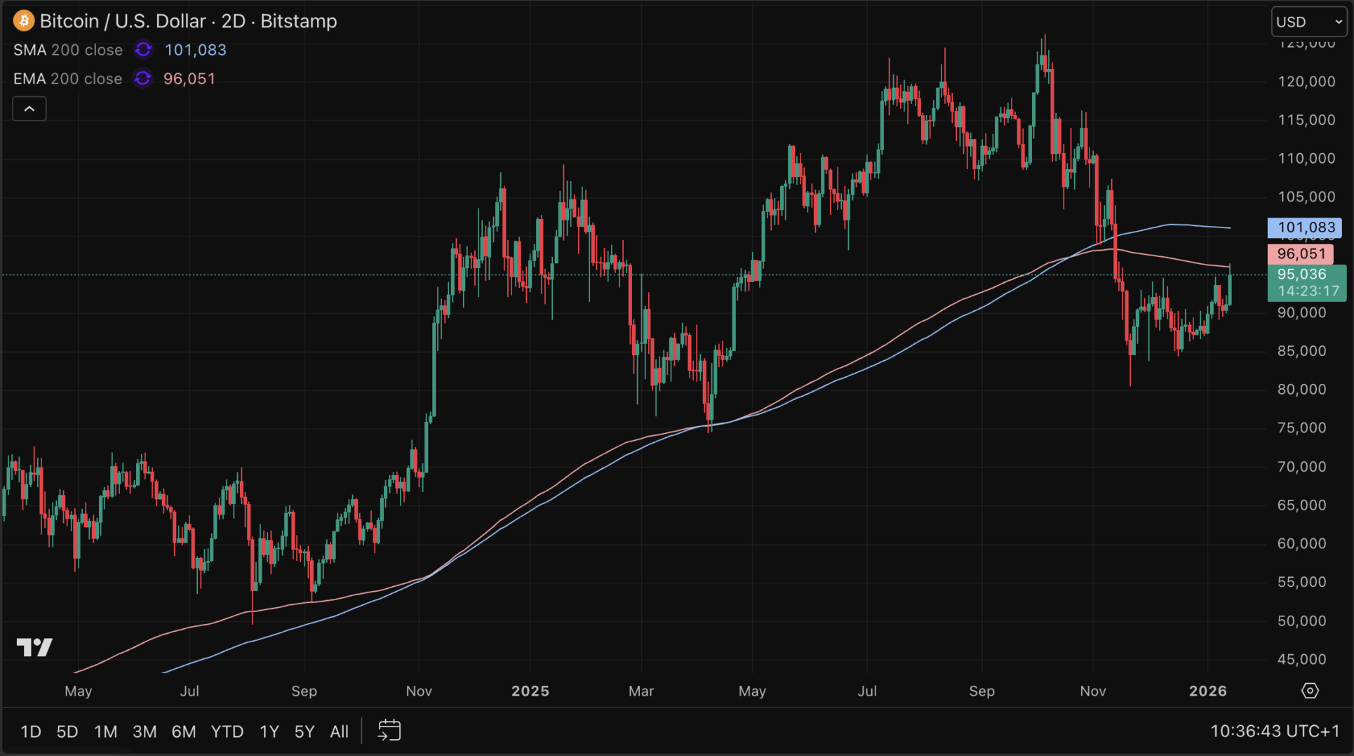This screenshot has width=1354, height=756.
Task: Choose the YTD range button
Action: click(227, 731)
